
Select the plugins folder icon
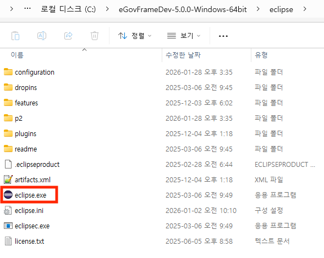pyautogui.click(x=8, y=133)
